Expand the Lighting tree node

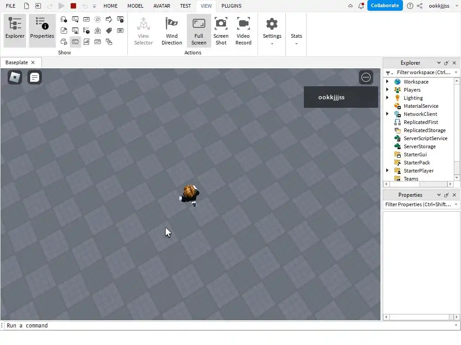387,97
